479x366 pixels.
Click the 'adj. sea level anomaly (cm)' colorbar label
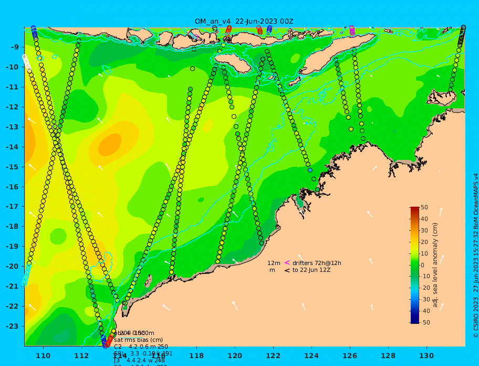pos(435,265)
